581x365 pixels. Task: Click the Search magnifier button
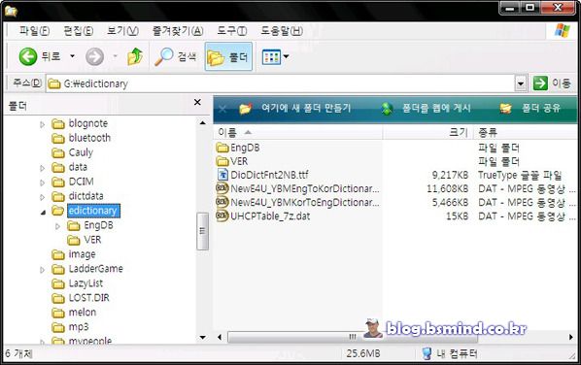[175, 56]
